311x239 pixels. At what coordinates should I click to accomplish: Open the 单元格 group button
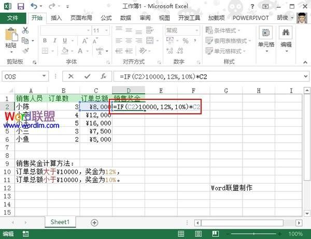266,40
